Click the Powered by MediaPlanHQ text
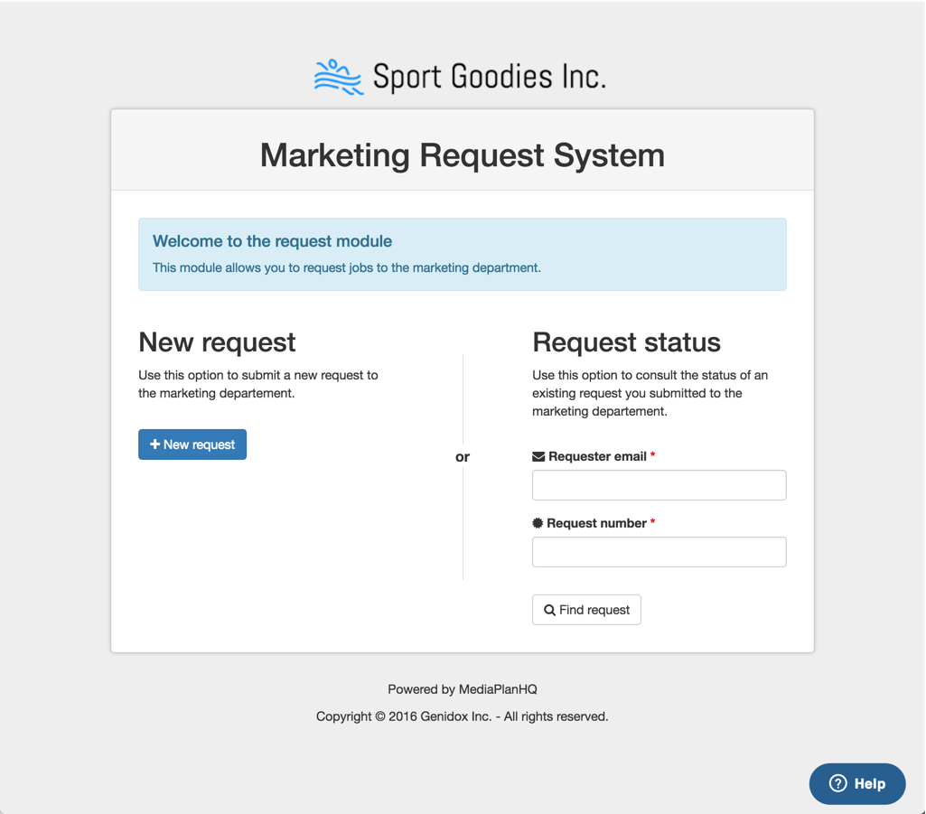 click(x=463, y=689)
